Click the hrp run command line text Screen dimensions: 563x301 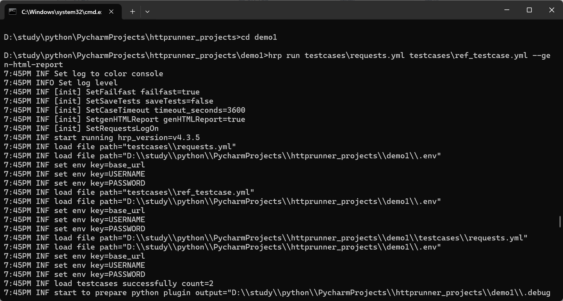coord(358,55)
